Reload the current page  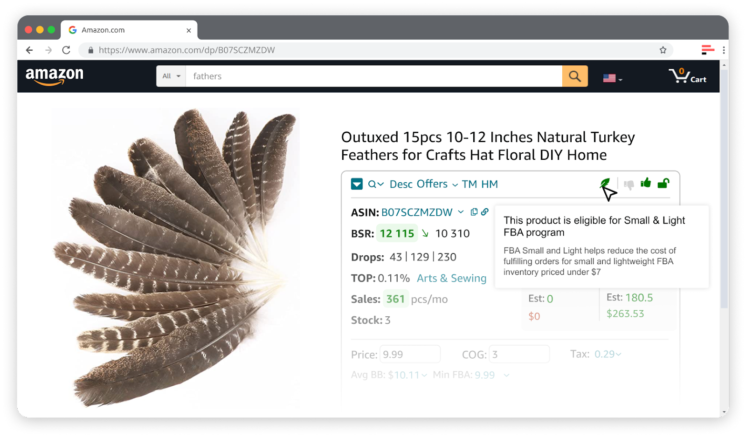pyautogui.click(x=66, y=50)
